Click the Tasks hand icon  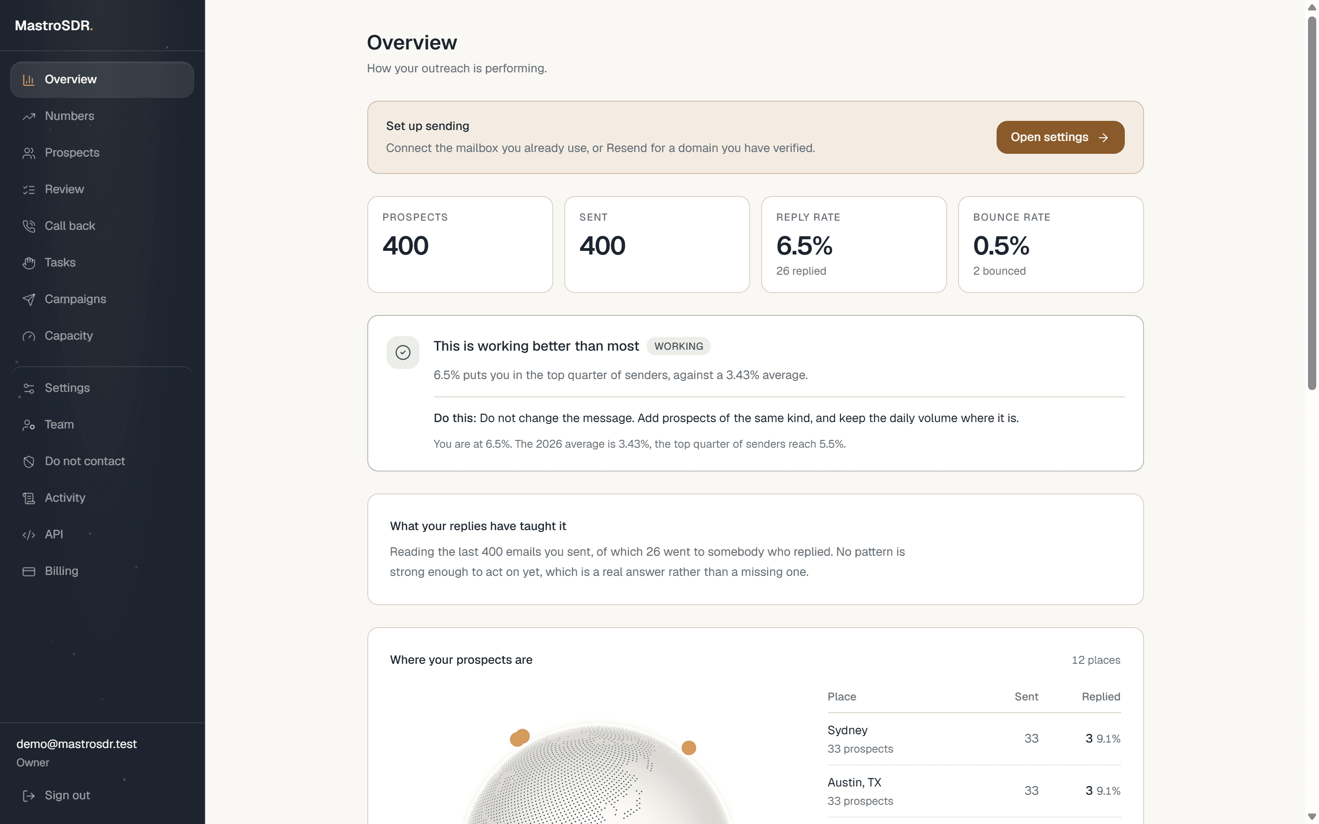click(x=28, y=263)
